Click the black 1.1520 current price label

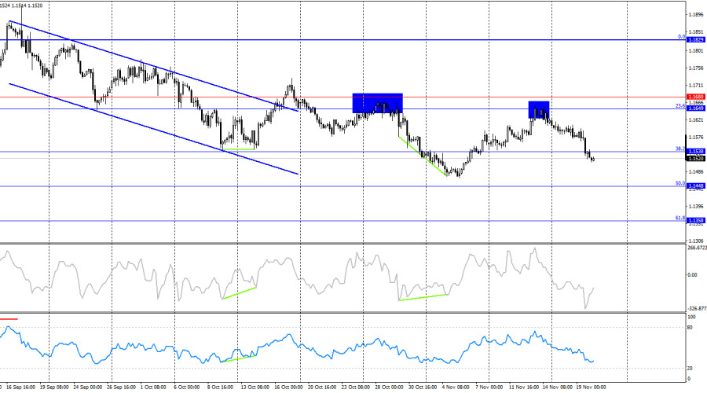tap(696, 159)
